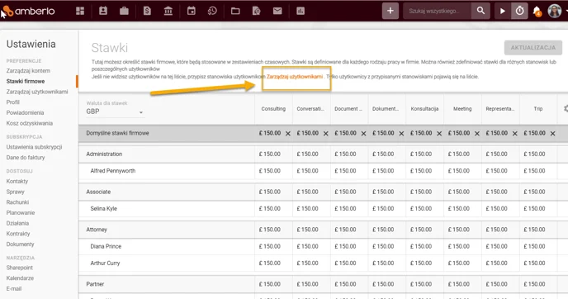The width and height of the screenshot is (568, 299).
Task: Select Stawki firmowe in sidebar
Action: (26, 81)
